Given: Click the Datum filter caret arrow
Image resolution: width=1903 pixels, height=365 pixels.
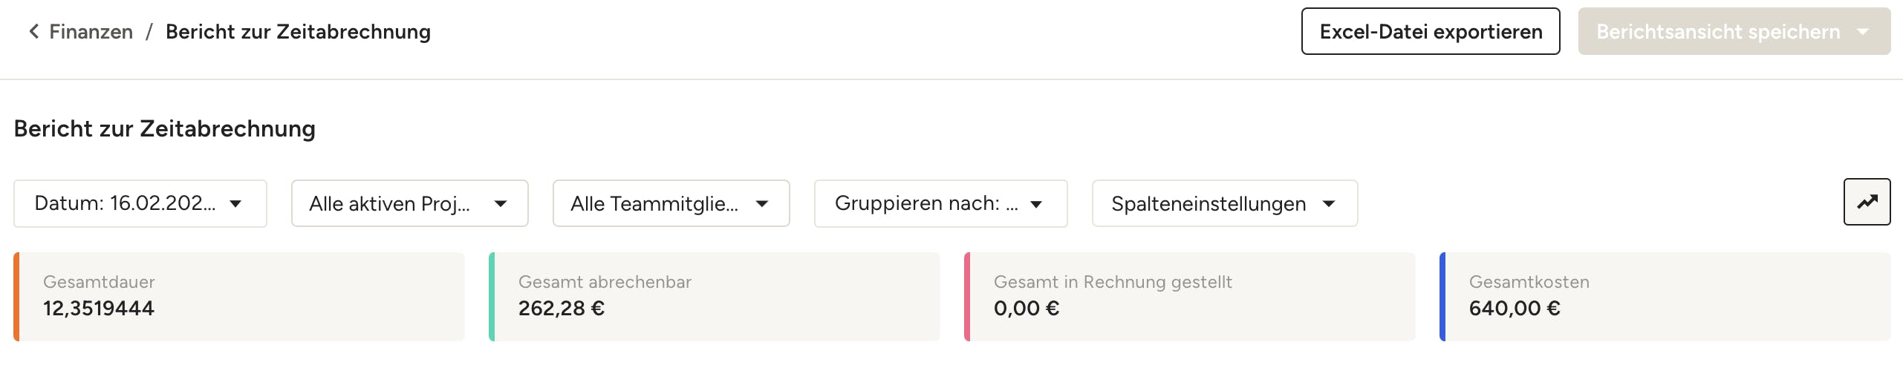Looking at the screenshot, I should [x=235, y=204].
